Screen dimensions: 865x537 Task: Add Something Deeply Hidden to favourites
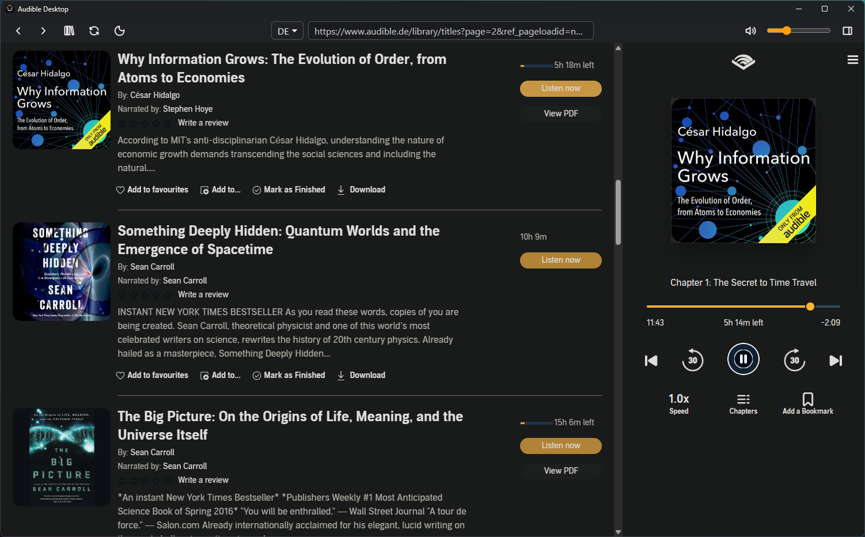[152, 375]
